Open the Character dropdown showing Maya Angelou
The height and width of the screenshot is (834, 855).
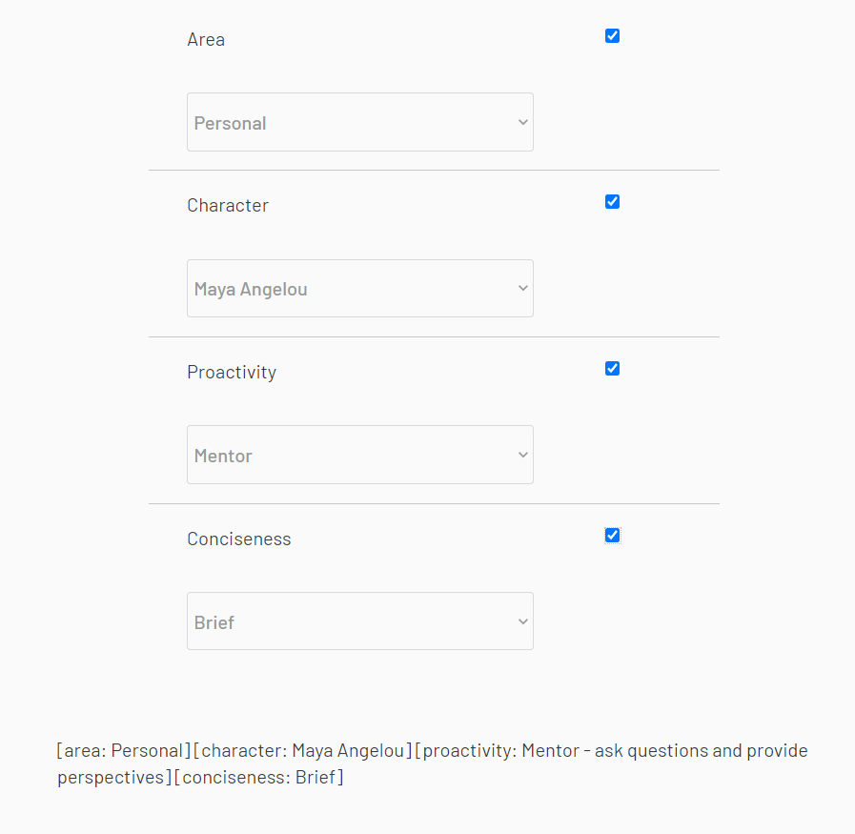pos(360,289)
